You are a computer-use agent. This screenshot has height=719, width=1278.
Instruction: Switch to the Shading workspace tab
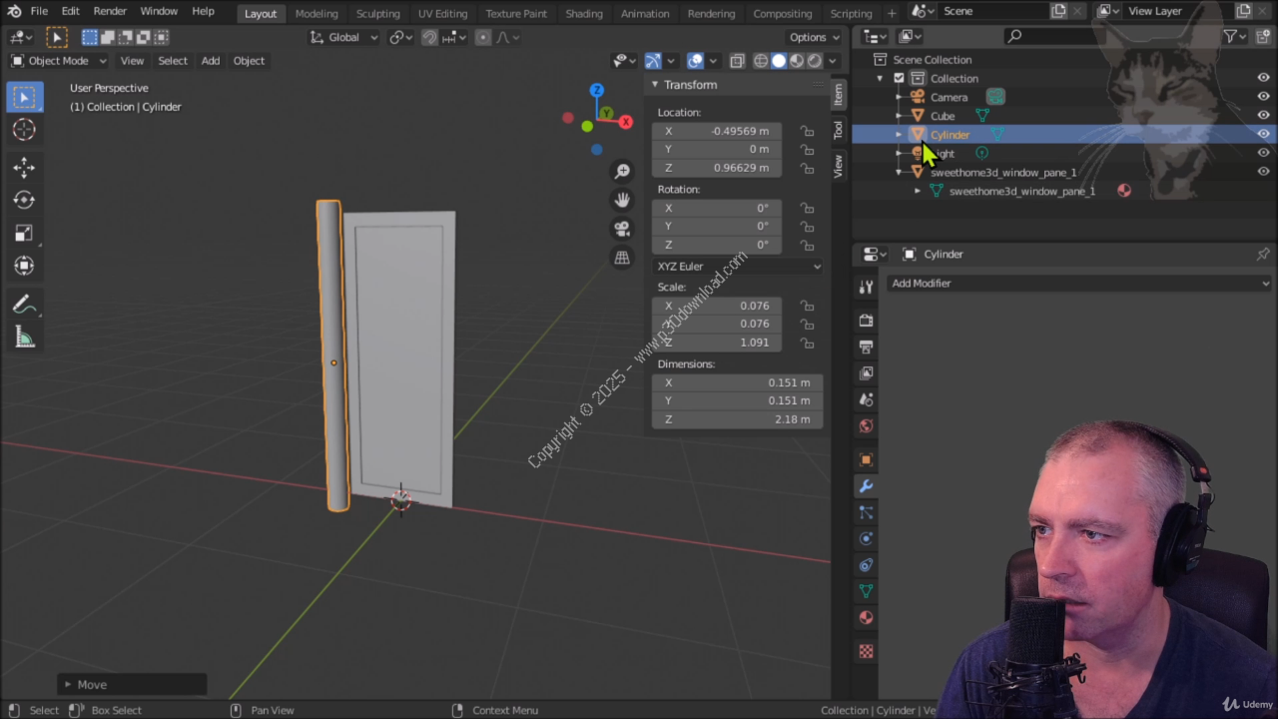[583, 13]
